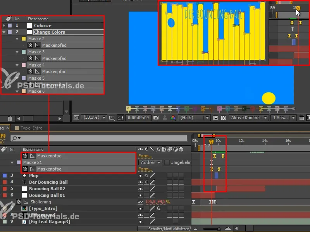This screenshot has width=310, height=232.
Task: Toggle stopwatch of Maskenpfad above Maske 21
Action: point(25,156)
